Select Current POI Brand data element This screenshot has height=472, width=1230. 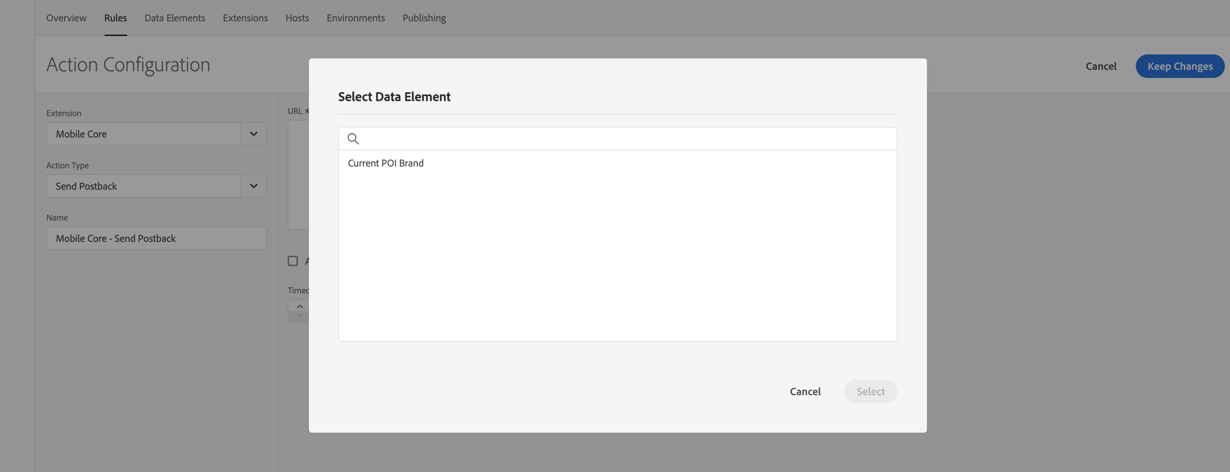click(386, 163)
